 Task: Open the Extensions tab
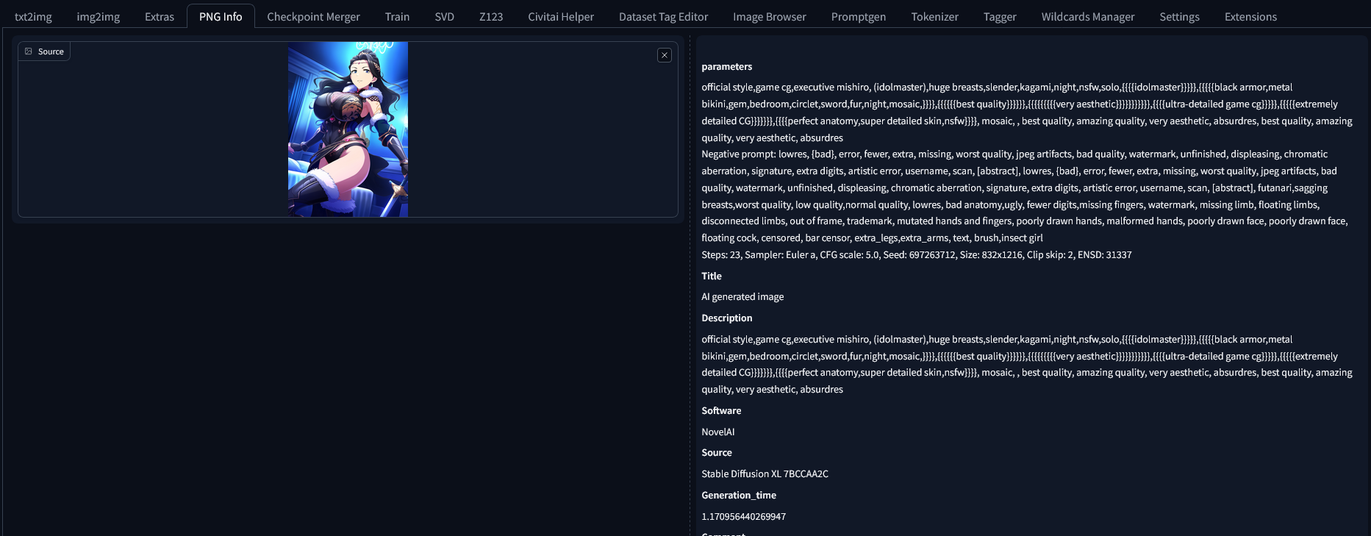pos(1250,17)
